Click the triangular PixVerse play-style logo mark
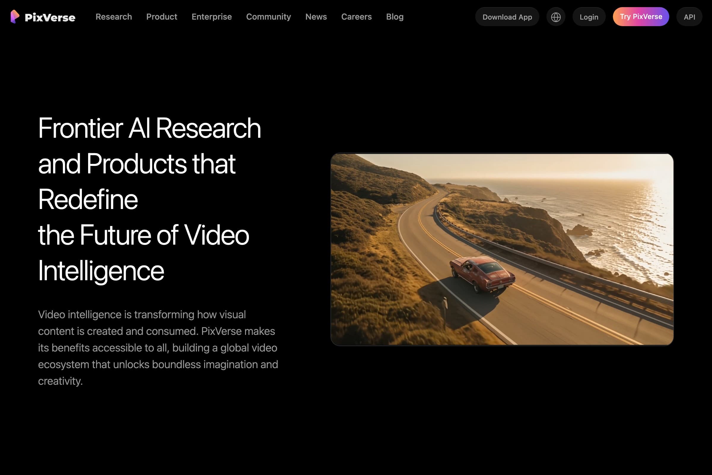Viewport: 712px width, 475px height. [x=15, y=17]
